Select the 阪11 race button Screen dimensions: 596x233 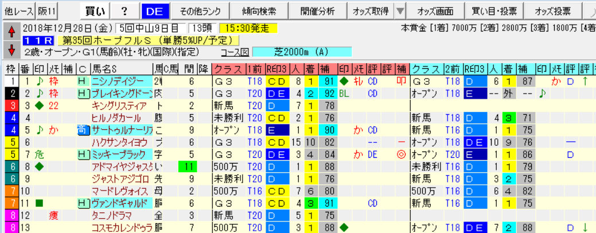47,11
